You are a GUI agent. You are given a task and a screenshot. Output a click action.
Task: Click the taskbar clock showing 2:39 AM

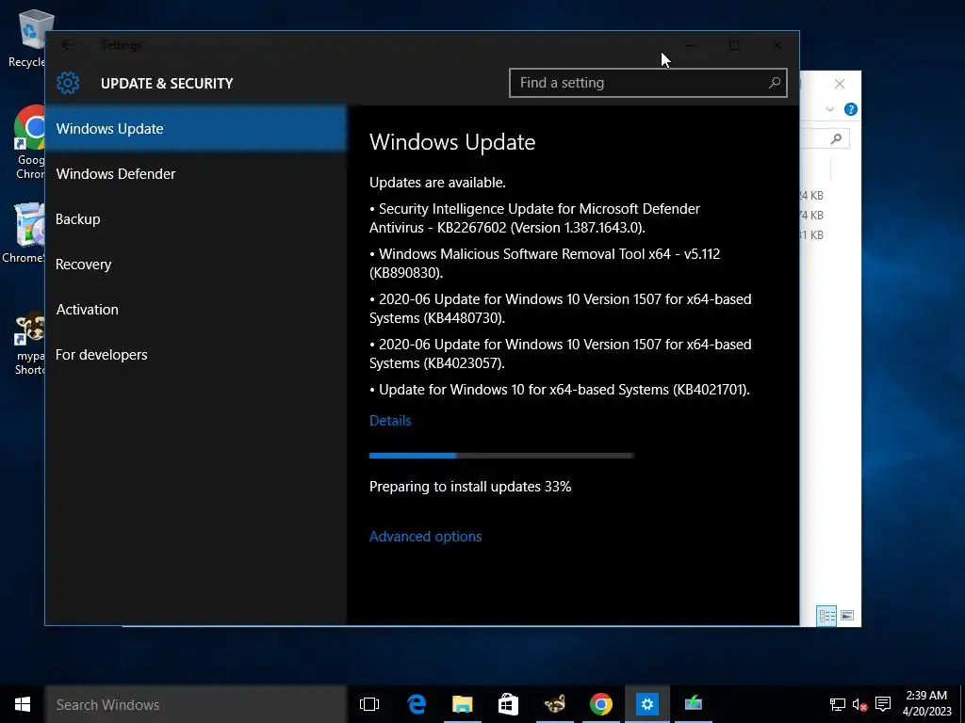[x=926, y=704]
